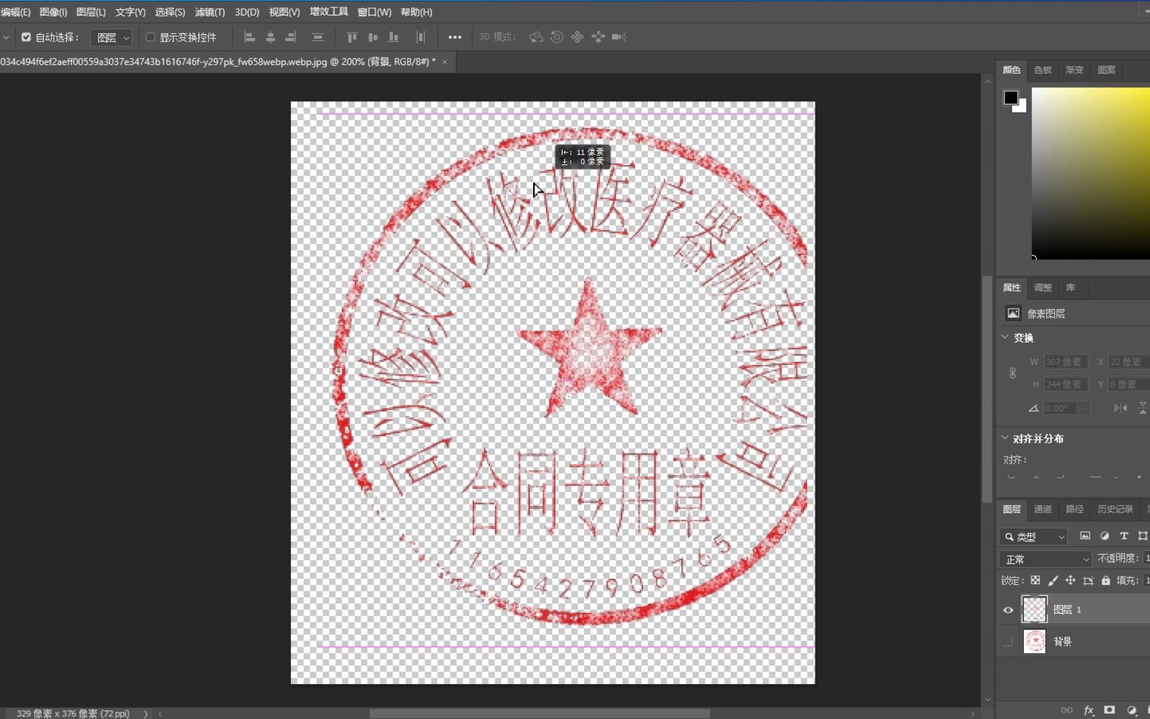Click the lock all icon in Layers panel
The image size is (1150, 719).
(1106, 581)
